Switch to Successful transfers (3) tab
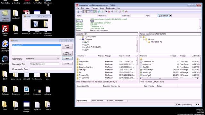This screenshot has height=115, width=205. 115,101
